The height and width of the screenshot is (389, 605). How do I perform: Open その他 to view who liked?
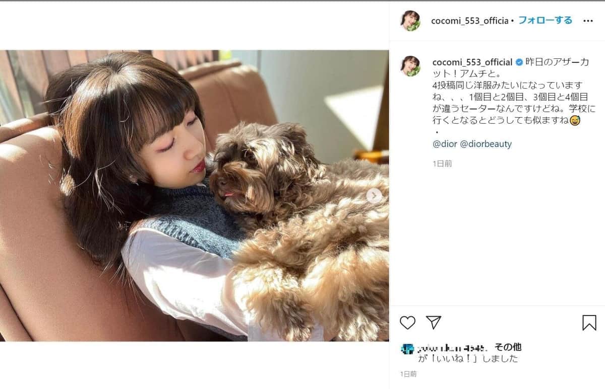point(508,347)
